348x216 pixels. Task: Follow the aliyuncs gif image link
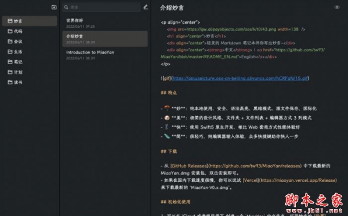pyautogui.click(x=240, y=79)
